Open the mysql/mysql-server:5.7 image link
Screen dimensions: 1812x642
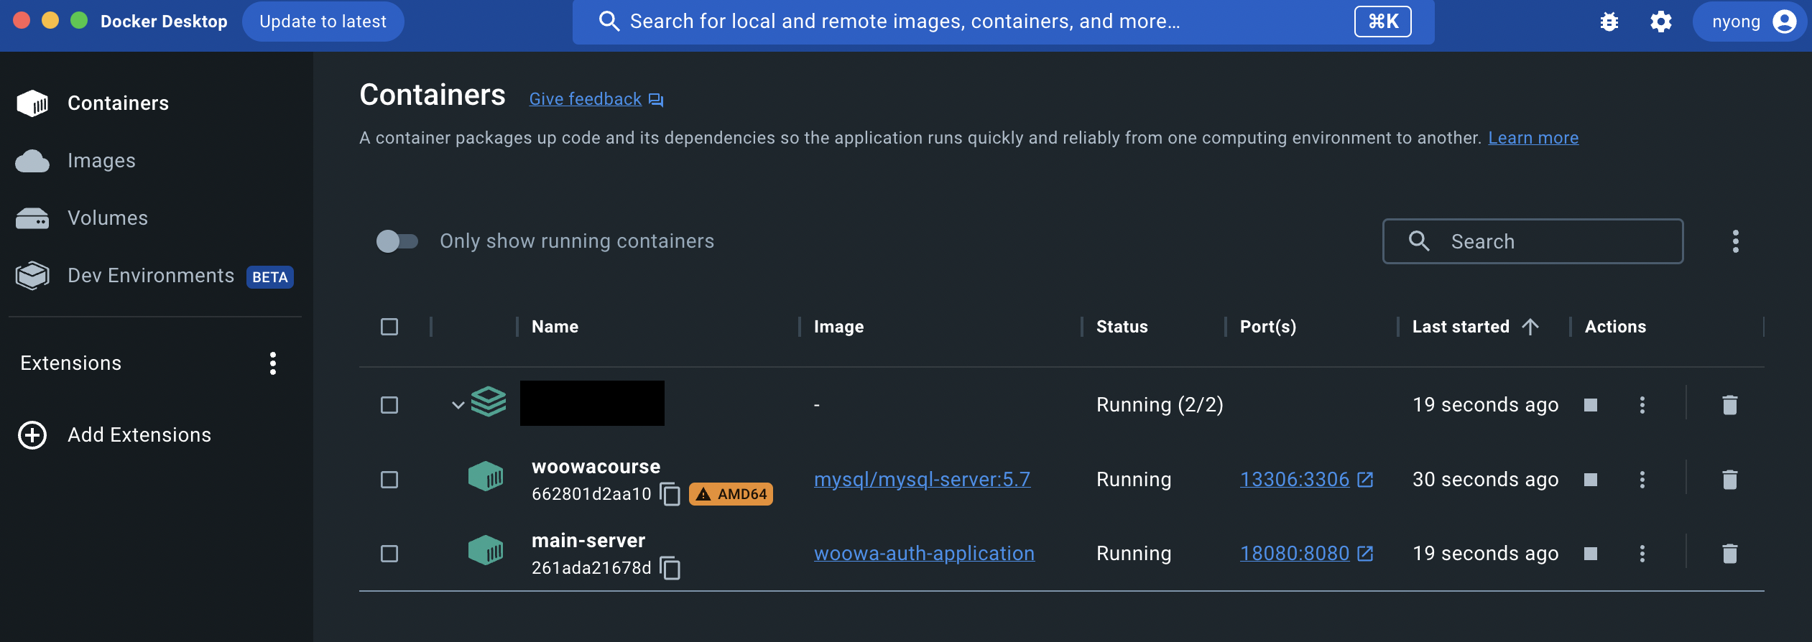(922, 480)
